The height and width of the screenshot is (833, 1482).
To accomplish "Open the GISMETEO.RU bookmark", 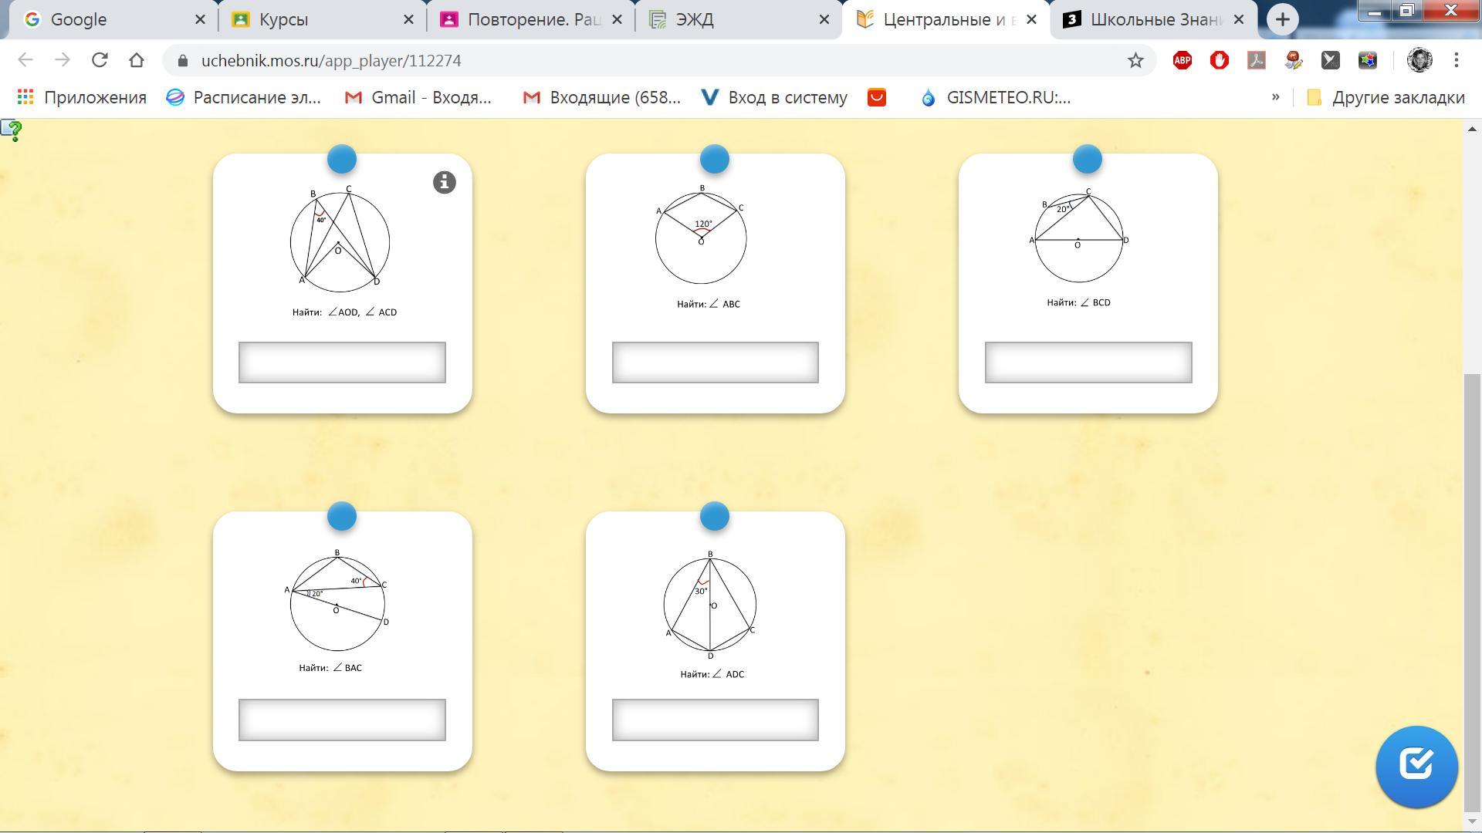I will [x=996, y=97].
